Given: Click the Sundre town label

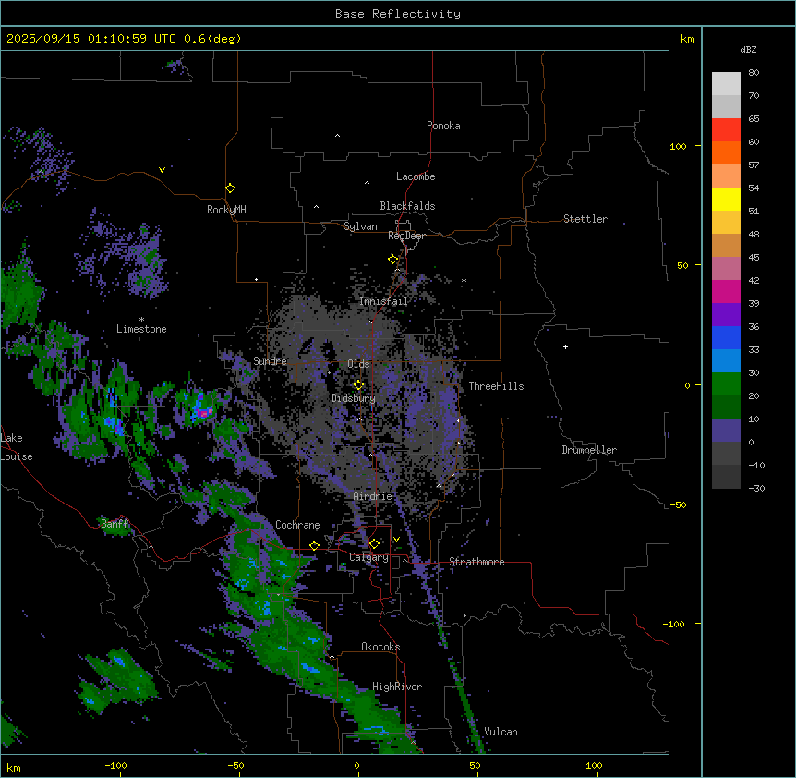Looking at the screenshot, I should click(x=270, y=361).
